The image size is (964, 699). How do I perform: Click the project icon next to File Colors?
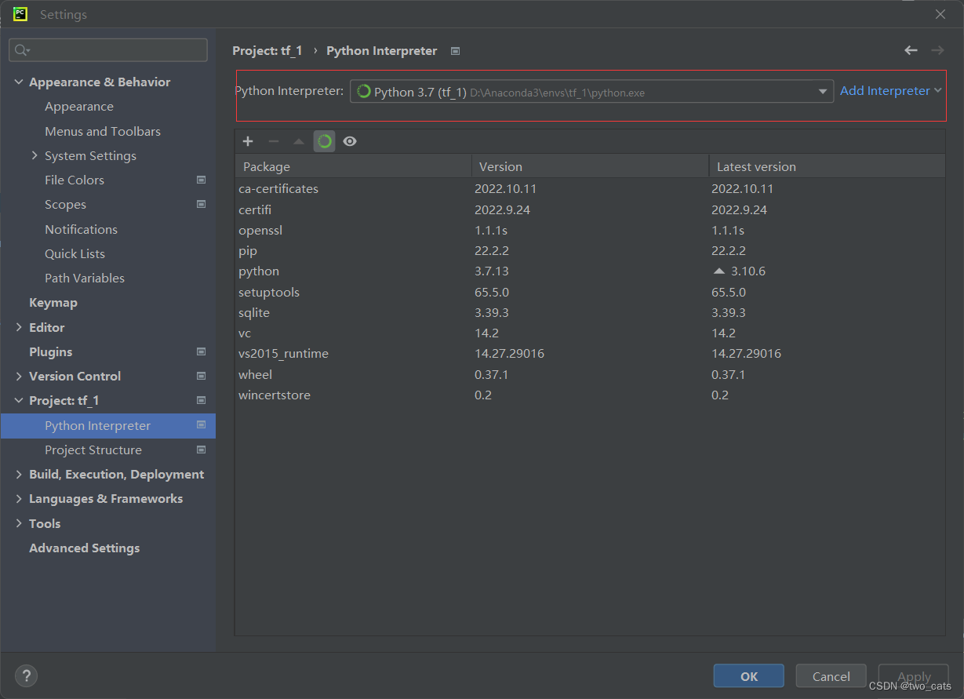pyautogui.click(x=201, y=180)
